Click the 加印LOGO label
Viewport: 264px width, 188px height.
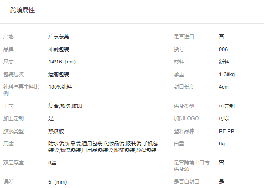point(186,118)
